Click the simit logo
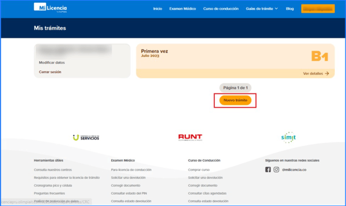The width and height of the screenshot is (346, 206). click(x=289, y=137)
